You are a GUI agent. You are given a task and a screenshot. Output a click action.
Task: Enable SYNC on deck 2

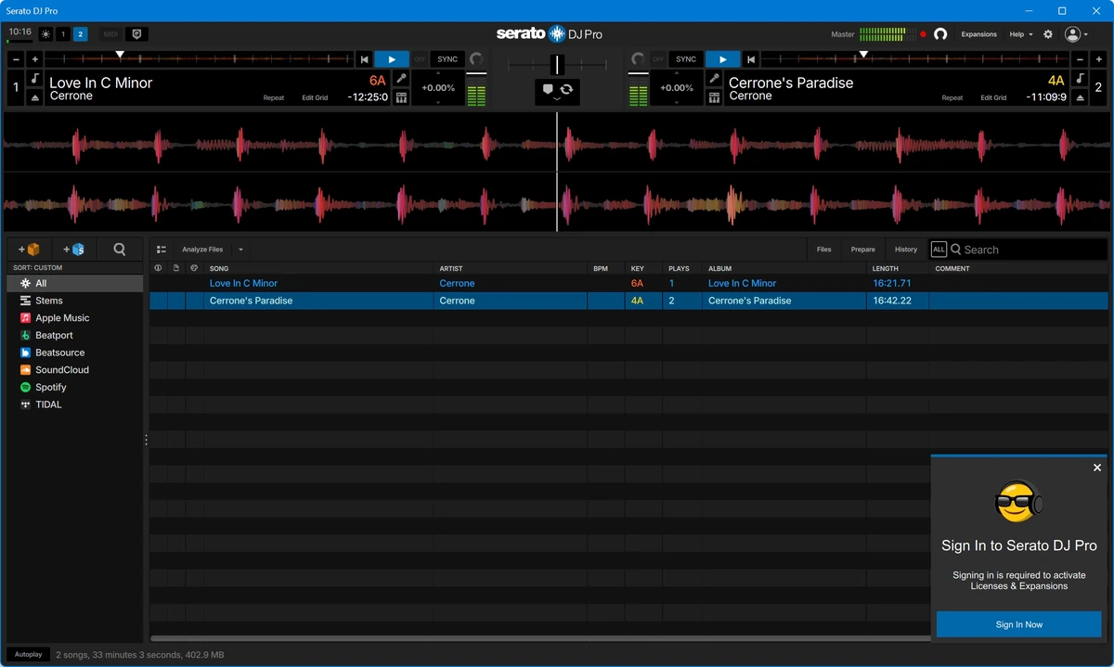pyautogui.click(x=686, y=59)
